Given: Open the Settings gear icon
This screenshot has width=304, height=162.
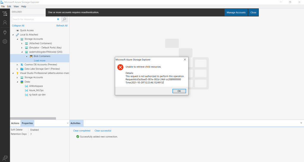Looking at the screenshot, I should click(x=5, y=42).
